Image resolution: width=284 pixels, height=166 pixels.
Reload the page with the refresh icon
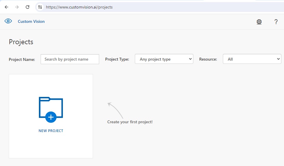27,7
